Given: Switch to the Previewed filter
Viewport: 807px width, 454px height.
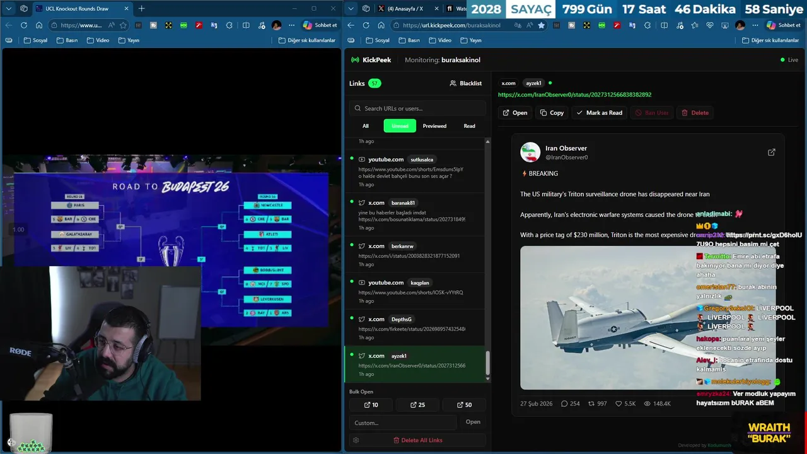Looking at the screenshot, I should coord(434,126).
